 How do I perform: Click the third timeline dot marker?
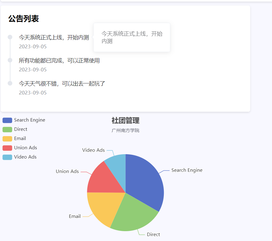(10, 83)
